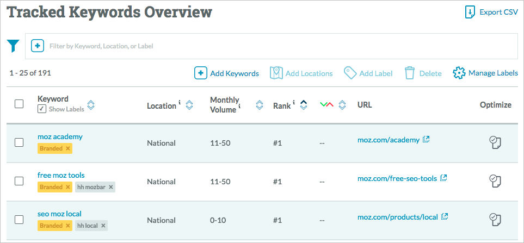Click the Manage Labels gear icon
Viewport: 524px width, 243px height.
[x=459, y=73]
